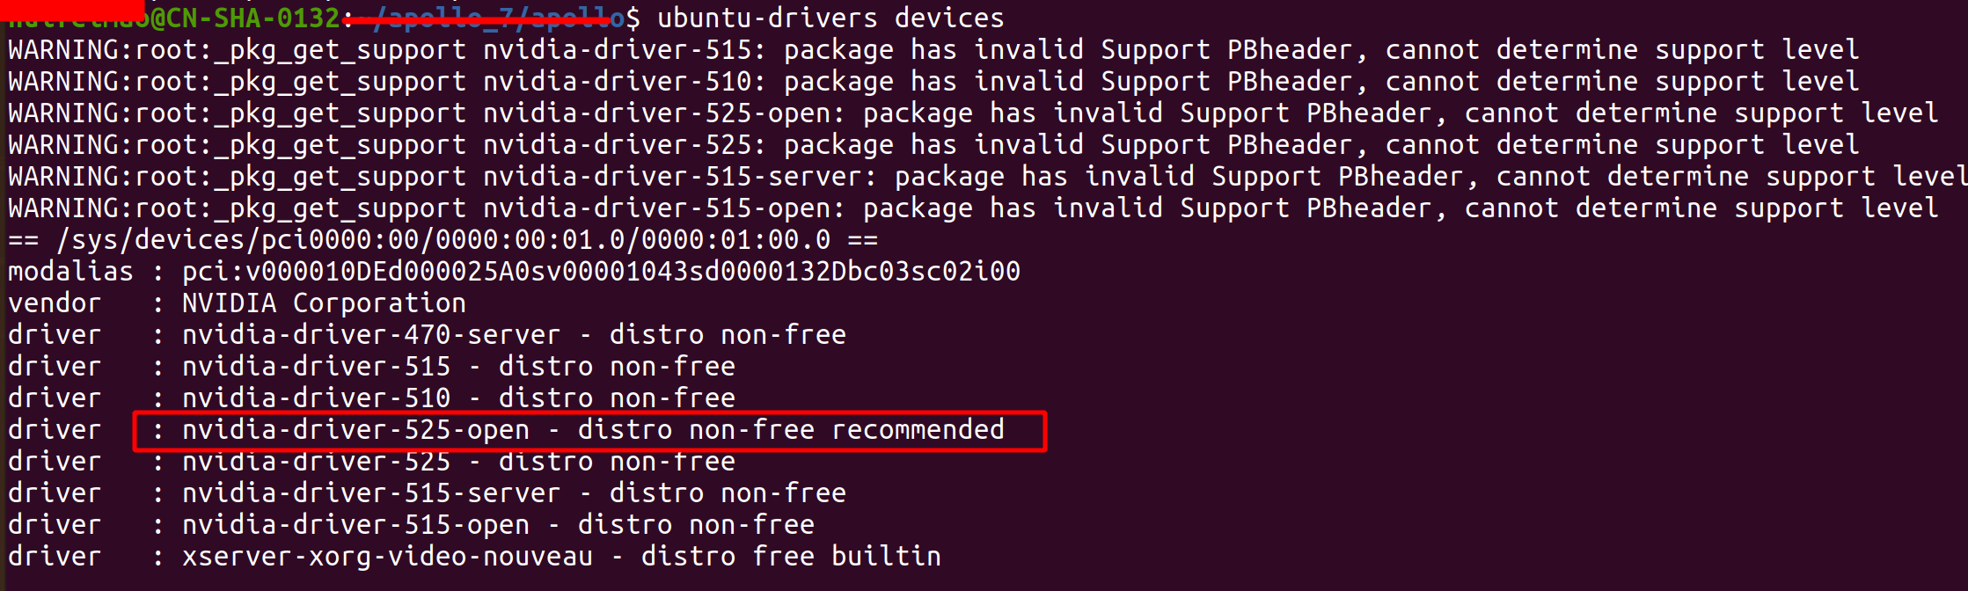Click the first WARNING line for nvidia-driver-515
The height and width of the screenshot is (591, 1968).
[x=933, y=50]
